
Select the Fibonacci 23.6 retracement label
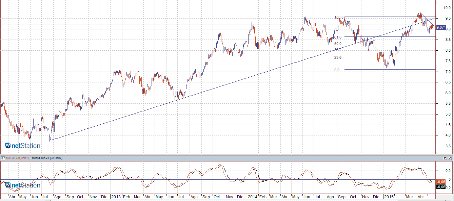[338, 57]
